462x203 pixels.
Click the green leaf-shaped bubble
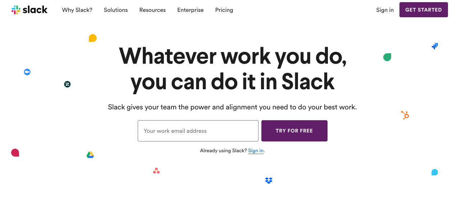click(x=387, y=57)
